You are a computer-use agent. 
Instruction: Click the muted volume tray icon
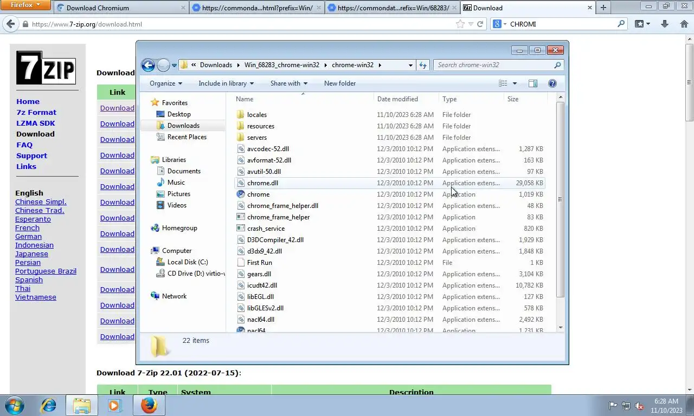pos(639,406)
